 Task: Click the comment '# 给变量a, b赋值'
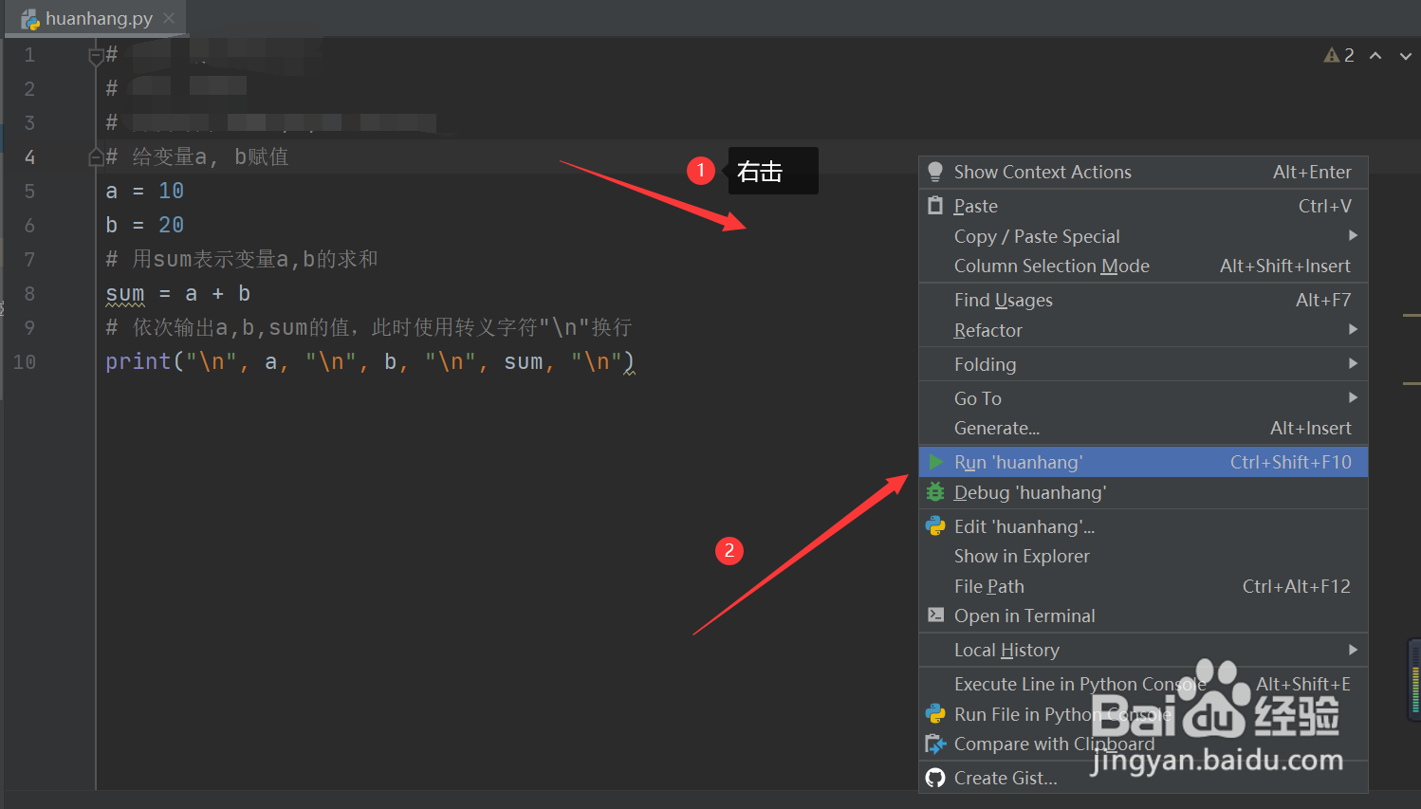(196, 157)
